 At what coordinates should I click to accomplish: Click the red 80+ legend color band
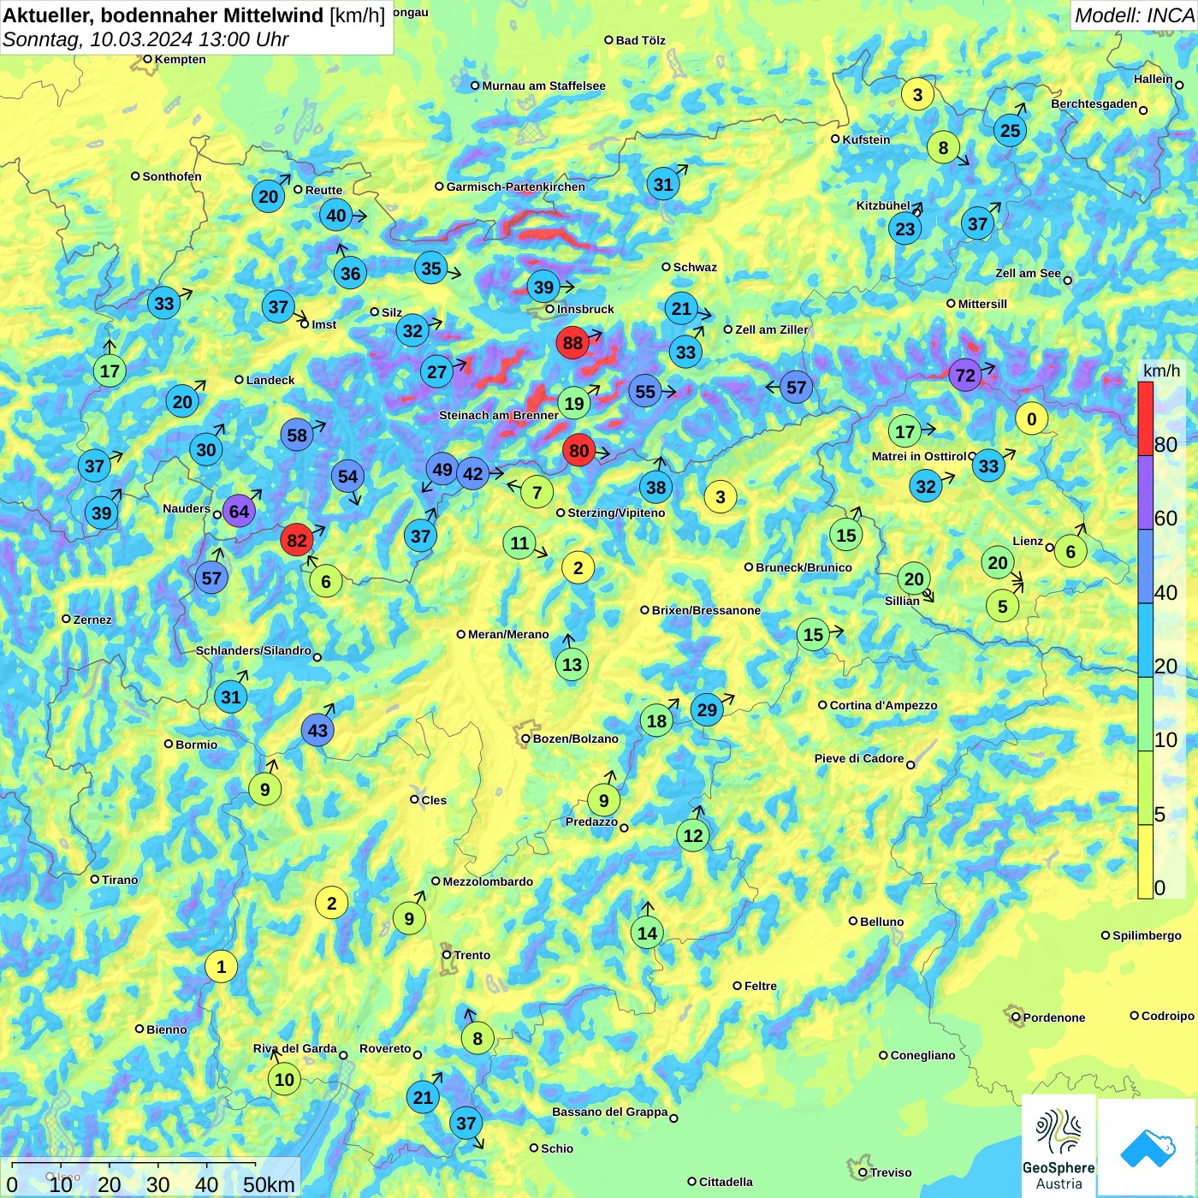pyautogui.click(x=1145, y=418)
